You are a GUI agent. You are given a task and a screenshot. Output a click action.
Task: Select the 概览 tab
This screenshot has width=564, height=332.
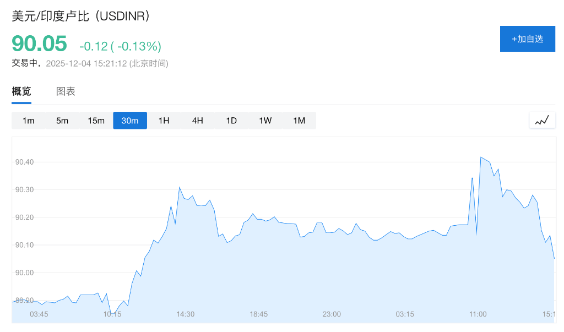pos(21,91)
